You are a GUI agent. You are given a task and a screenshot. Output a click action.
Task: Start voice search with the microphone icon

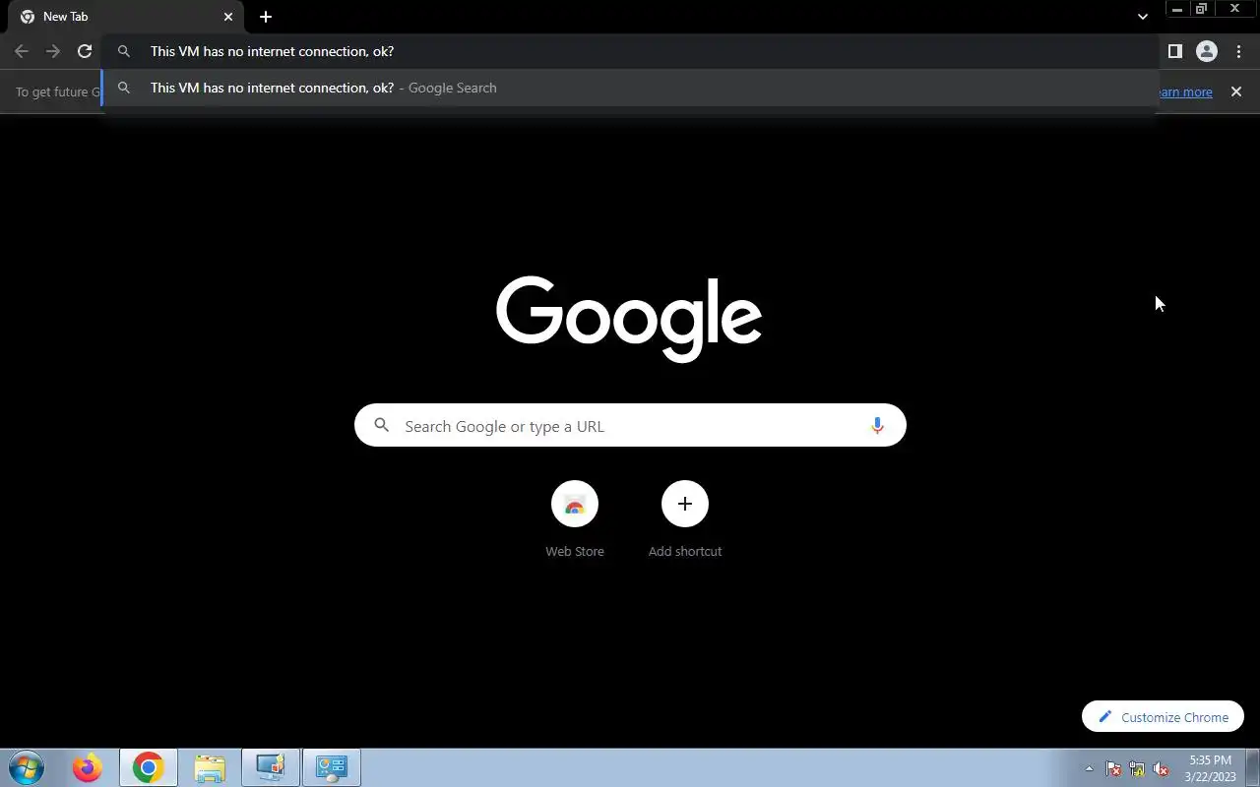coord(877,426)
